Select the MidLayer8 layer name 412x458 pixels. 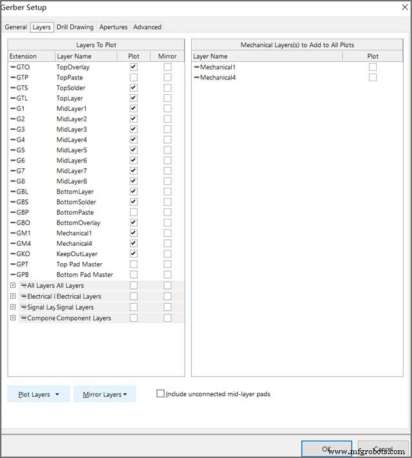point(71,181)
